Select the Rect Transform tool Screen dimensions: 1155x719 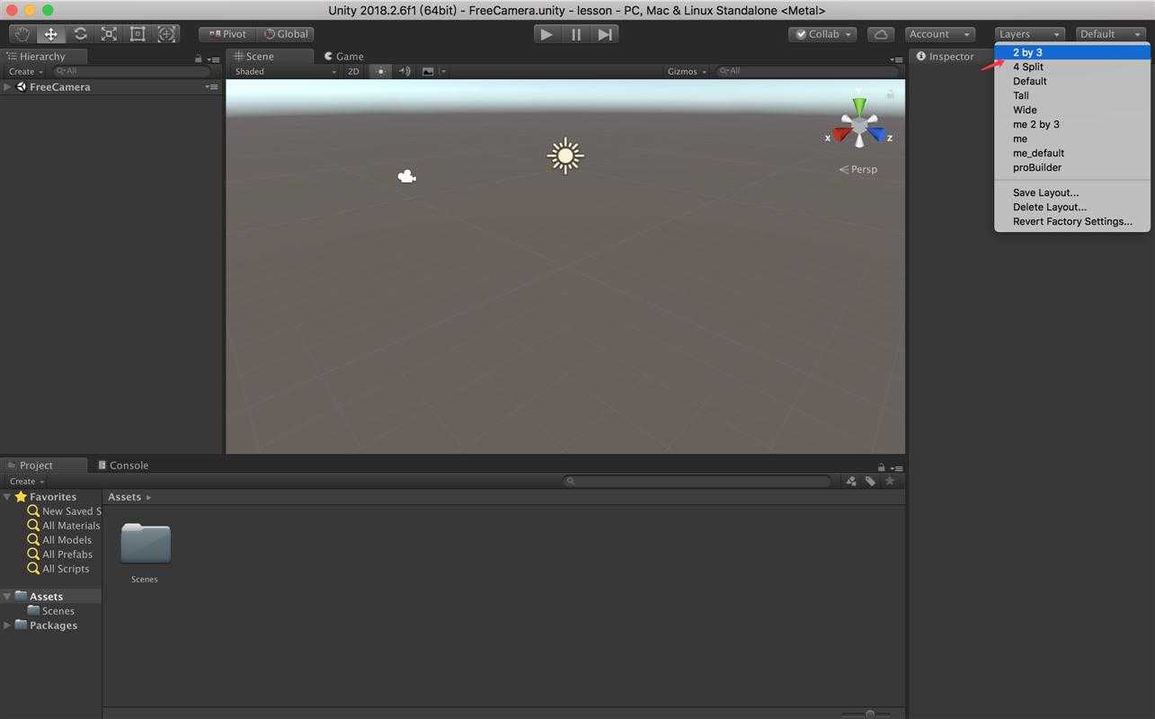click(x=138, y=34)
